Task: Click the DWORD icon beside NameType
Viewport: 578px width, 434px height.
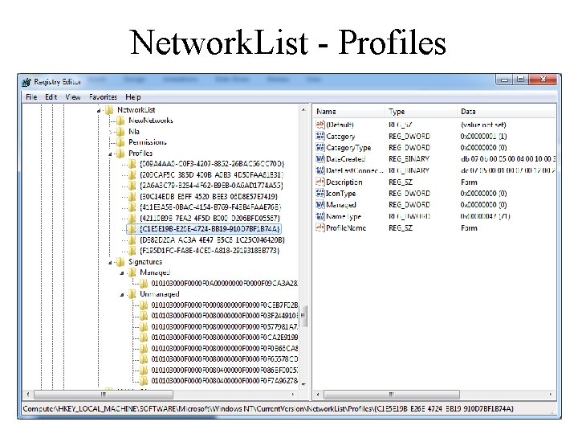Action: click(x=320, y=216)
